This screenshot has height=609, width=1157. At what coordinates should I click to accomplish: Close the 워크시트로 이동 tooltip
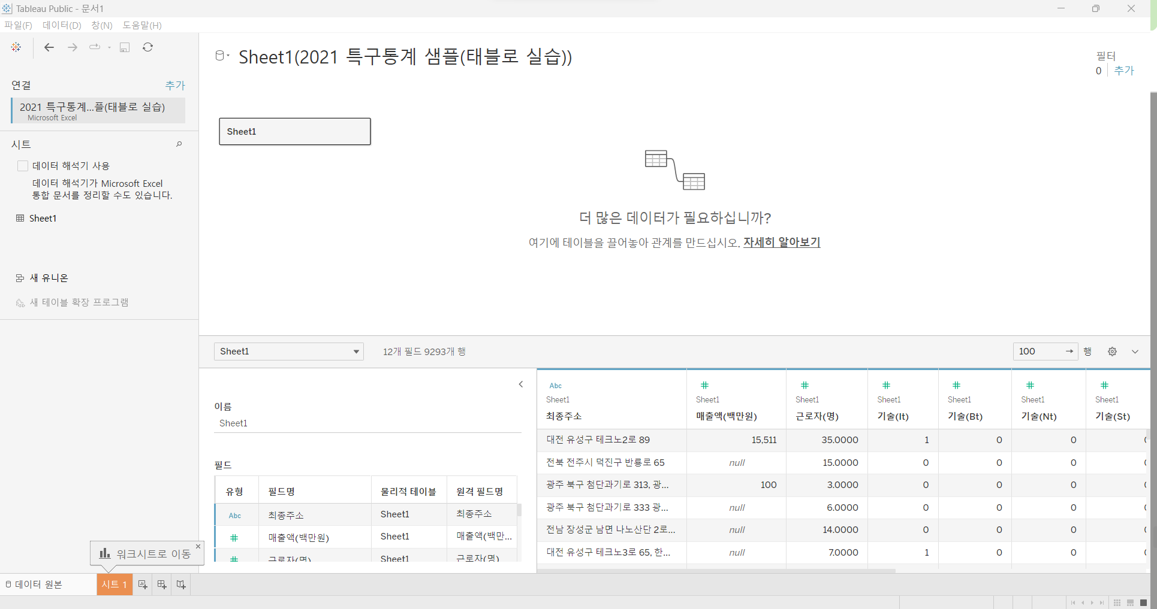[x=198, y=546]
